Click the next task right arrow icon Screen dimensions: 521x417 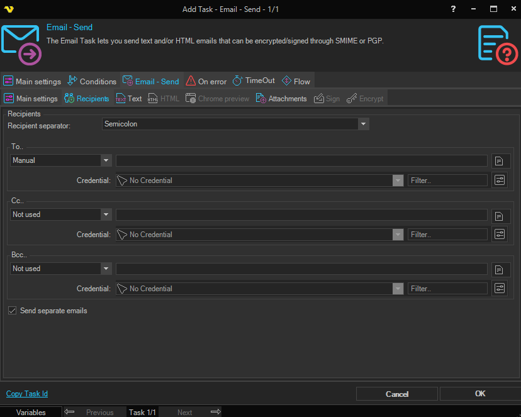point(215,412)
